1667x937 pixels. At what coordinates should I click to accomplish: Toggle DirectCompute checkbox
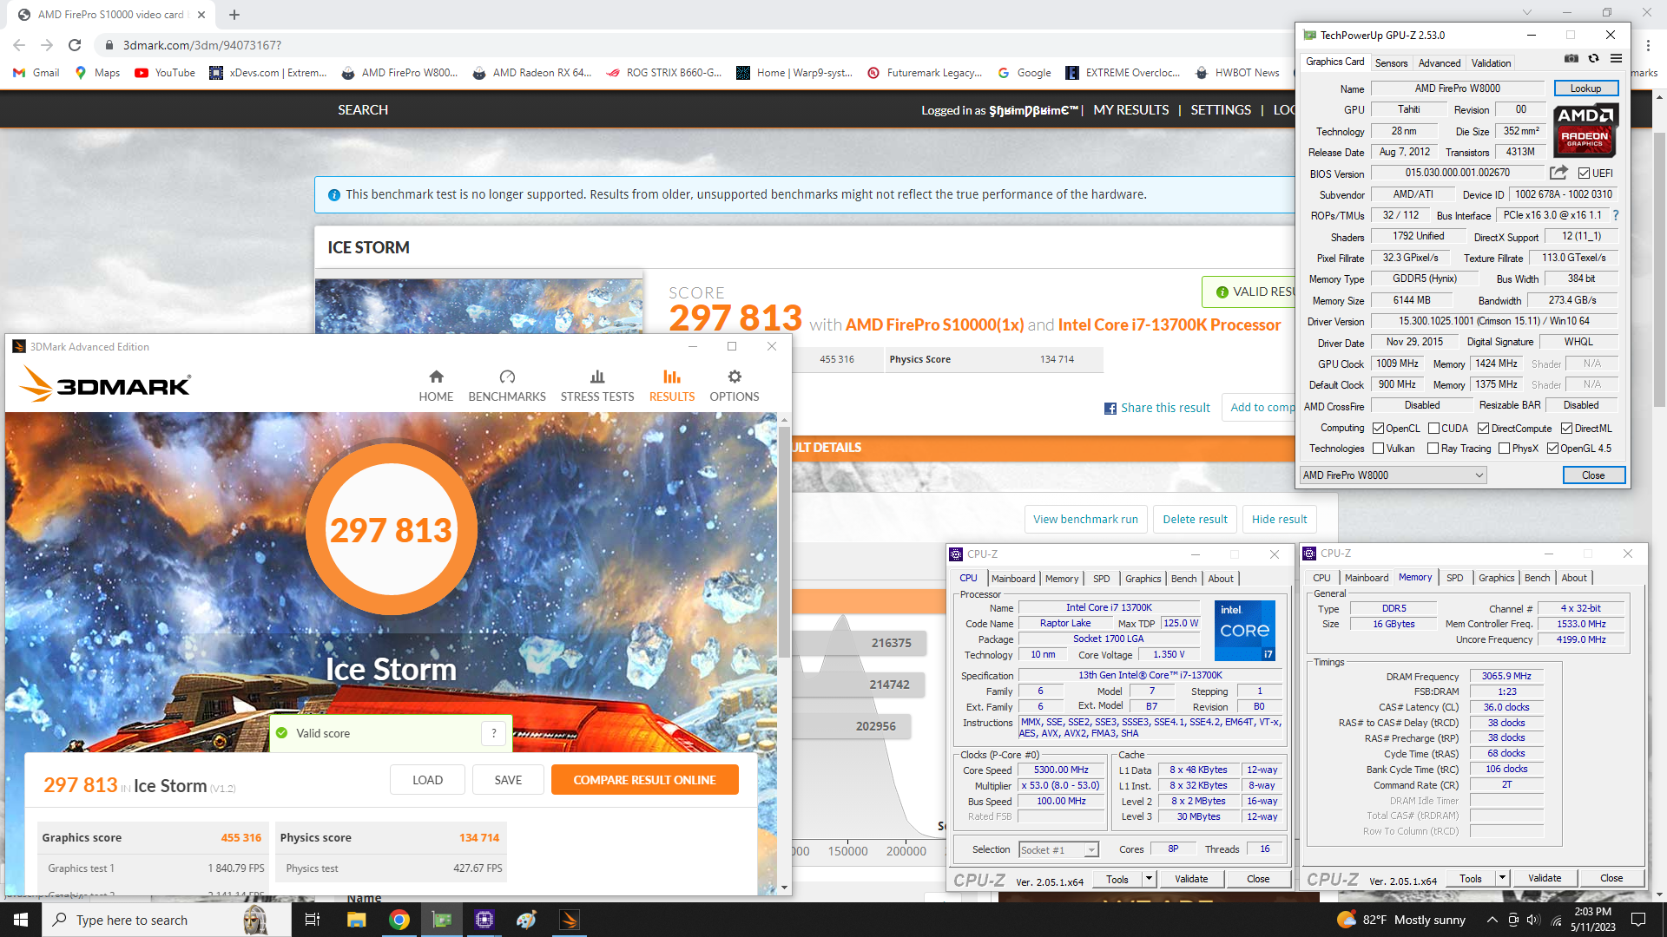tap(1484, 429)
